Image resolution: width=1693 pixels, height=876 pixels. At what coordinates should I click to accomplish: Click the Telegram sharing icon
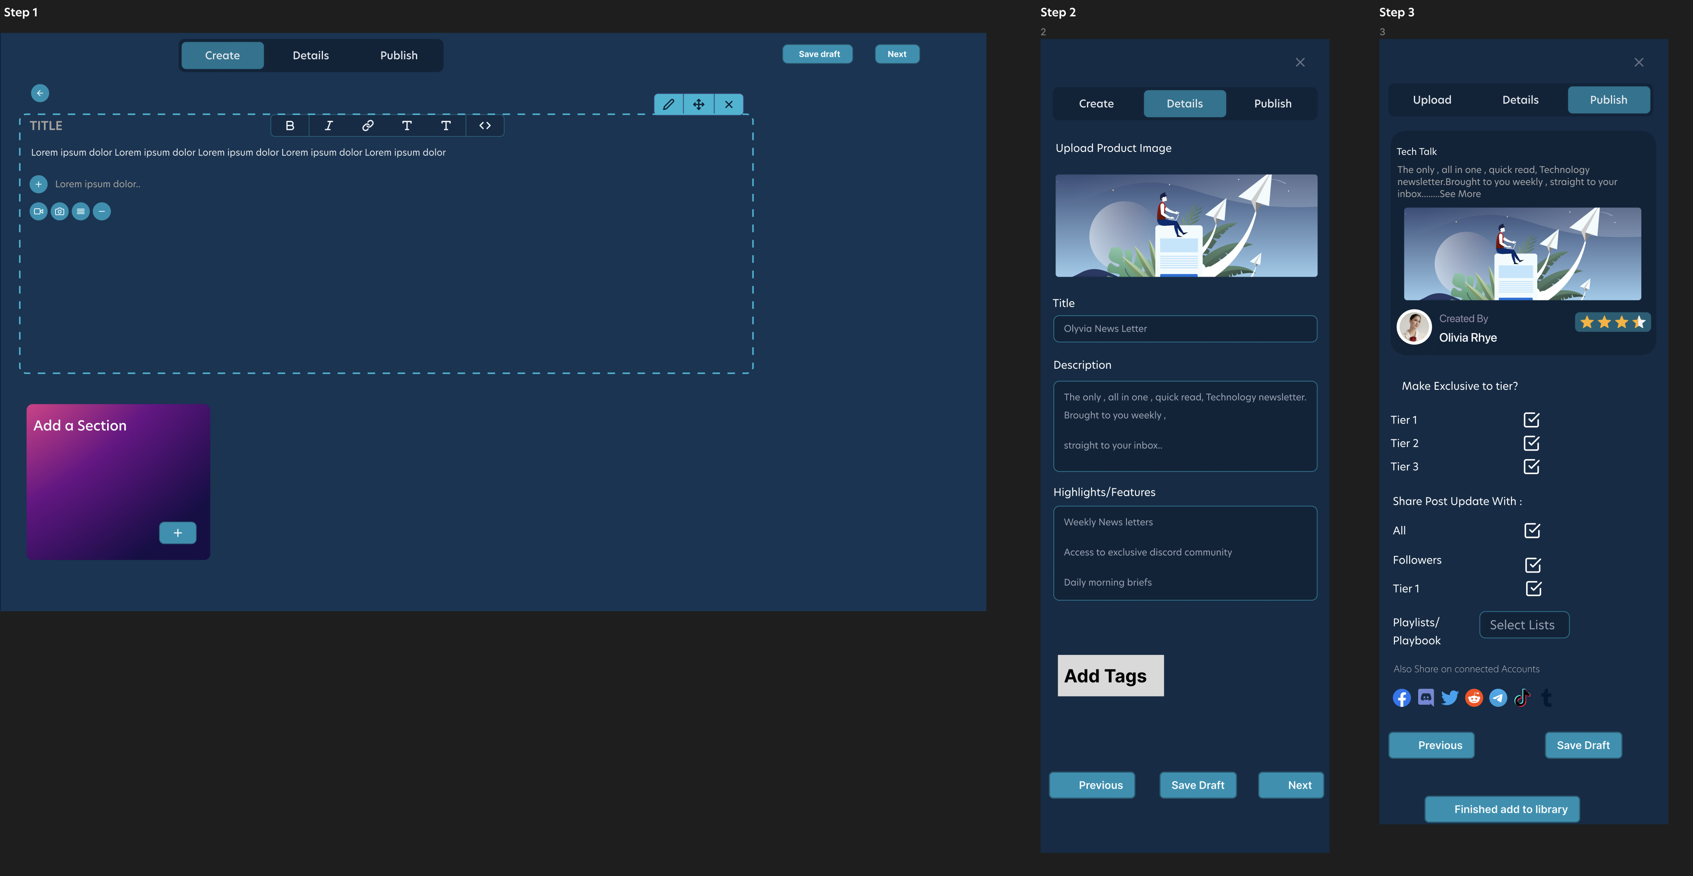[x=1499, y=697]
